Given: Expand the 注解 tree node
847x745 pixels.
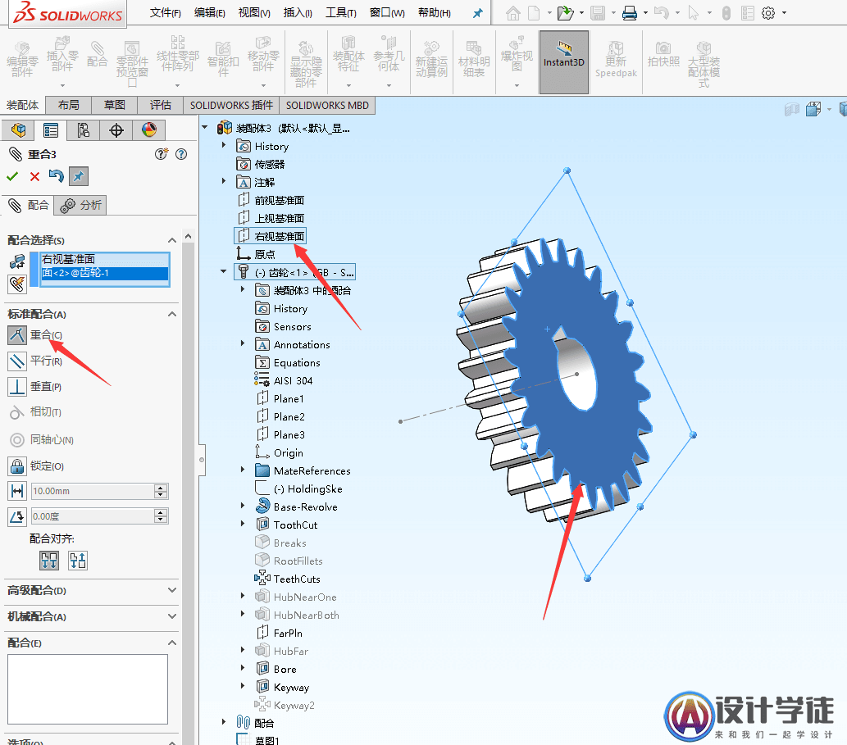Looking at the screenshot, I should [x=224, y=181].
